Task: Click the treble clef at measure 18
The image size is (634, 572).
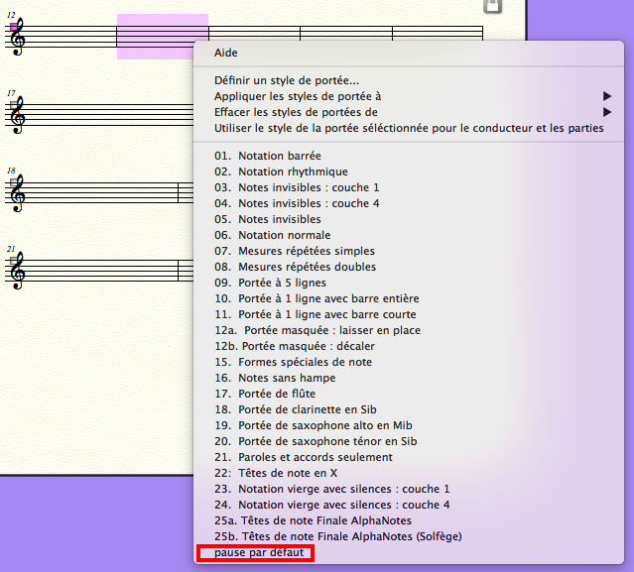Action: (17, 192)
